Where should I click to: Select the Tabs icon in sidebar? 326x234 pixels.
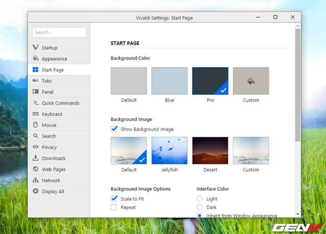tap(36, 81)
